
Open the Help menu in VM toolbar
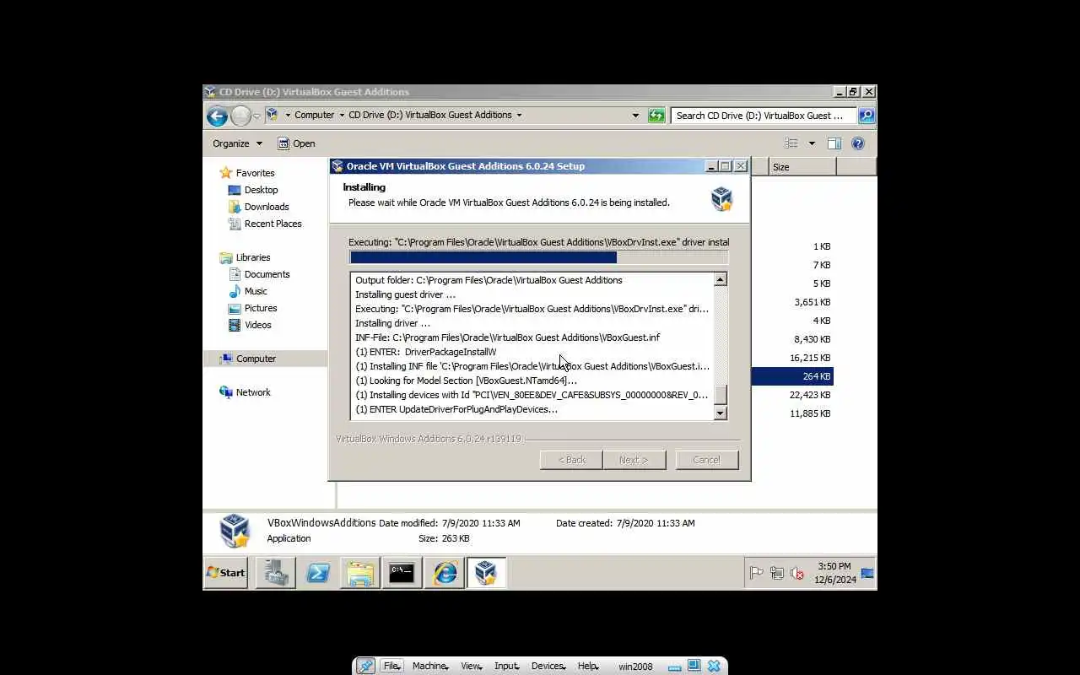pos(588,666)
